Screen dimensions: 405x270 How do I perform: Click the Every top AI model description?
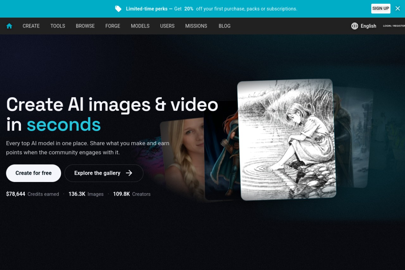[x=88, y=148]
